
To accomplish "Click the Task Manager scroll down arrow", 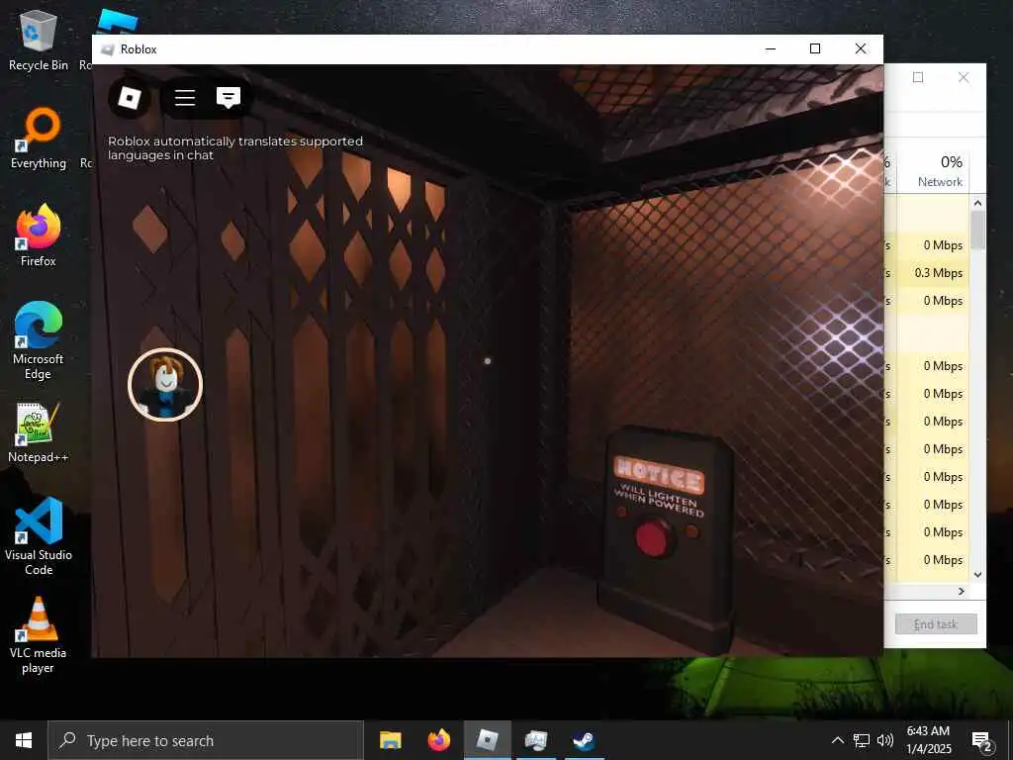I will coord(977,575).
